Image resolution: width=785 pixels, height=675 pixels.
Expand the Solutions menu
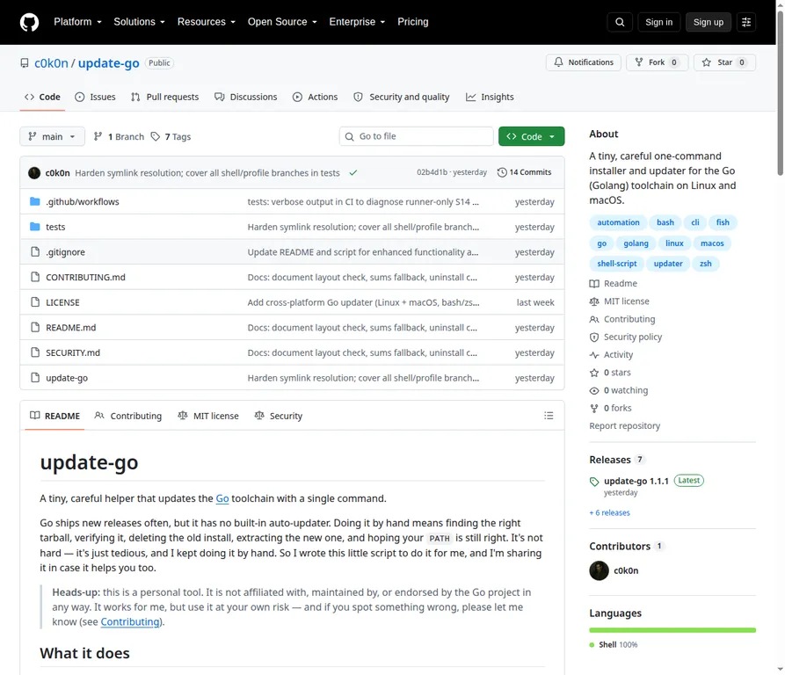[x=139, y=22]
